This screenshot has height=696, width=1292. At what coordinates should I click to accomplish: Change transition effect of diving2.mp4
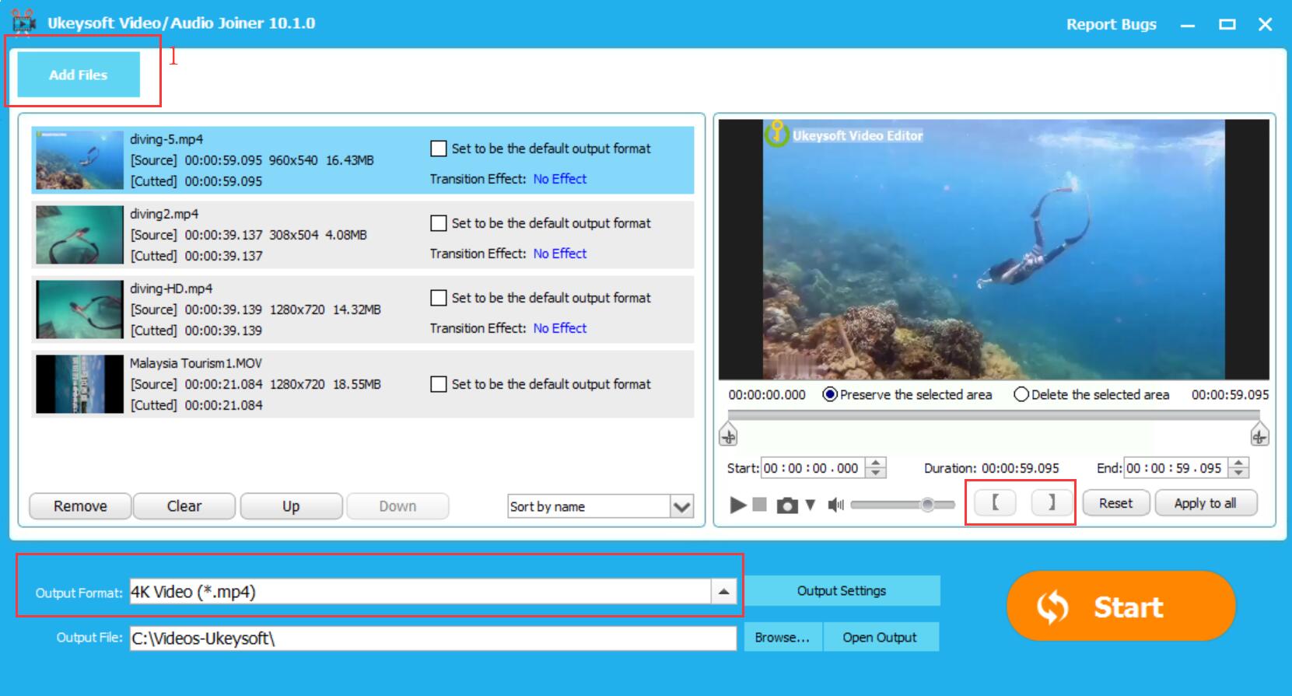point(560,254)
